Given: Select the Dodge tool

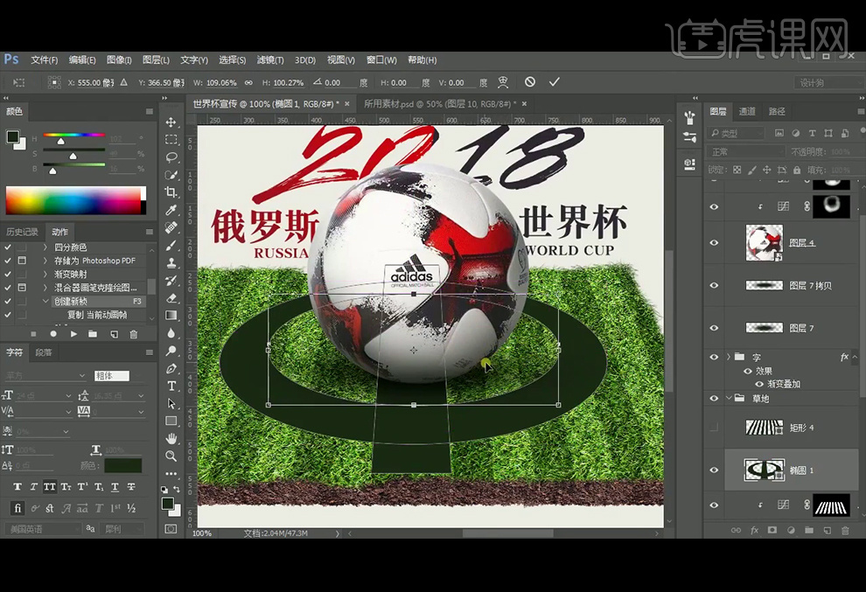Looking at the screenshot, I should [x=171, y=351].
